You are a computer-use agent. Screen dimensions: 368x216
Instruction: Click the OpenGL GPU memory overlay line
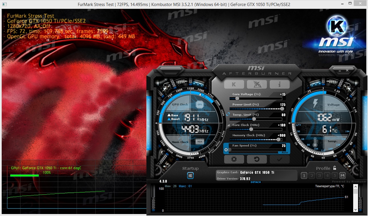pyautogui.click(x=69, y=36)
